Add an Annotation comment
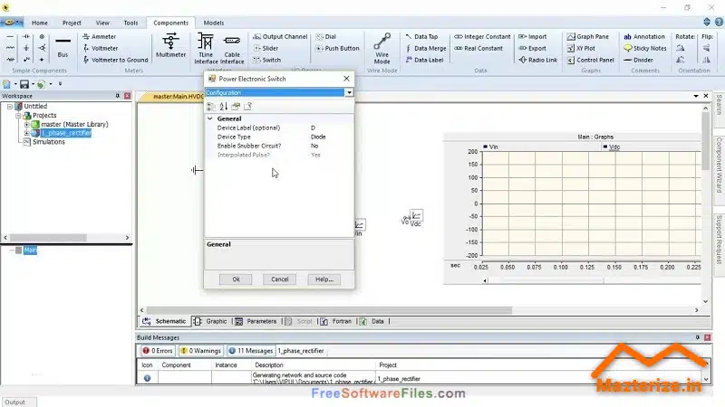This screenshot has height=407, width=725. (x=644, y=36)
